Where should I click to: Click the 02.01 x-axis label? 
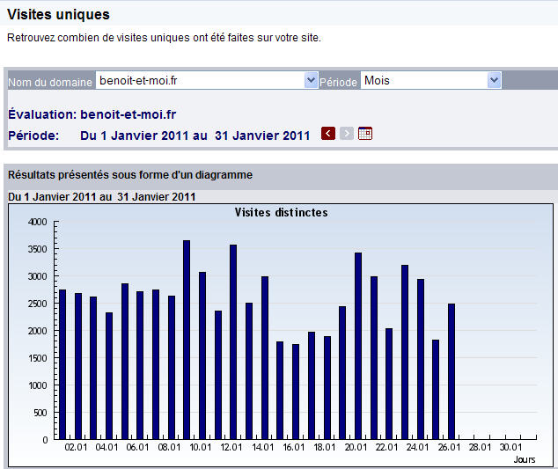(77, 448)
